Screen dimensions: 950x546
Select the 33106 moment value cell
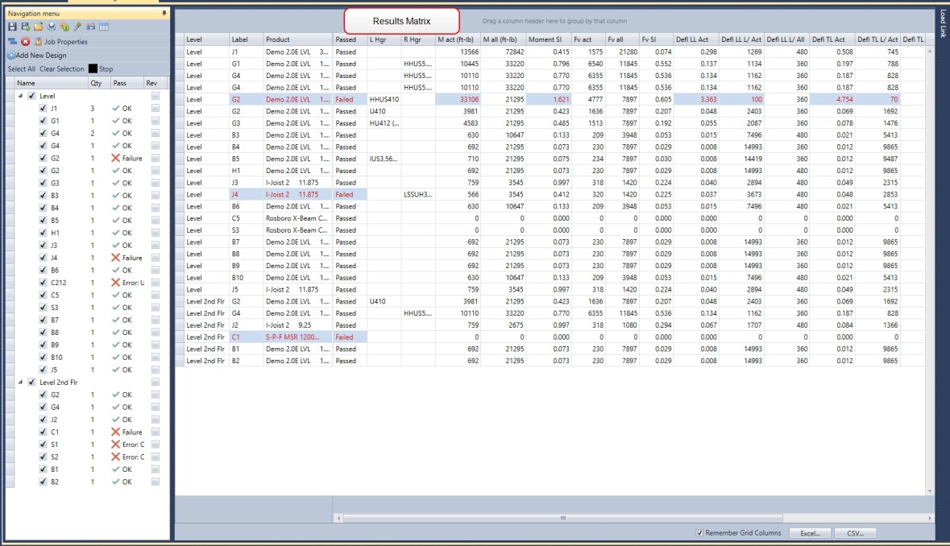click(458, 99)
